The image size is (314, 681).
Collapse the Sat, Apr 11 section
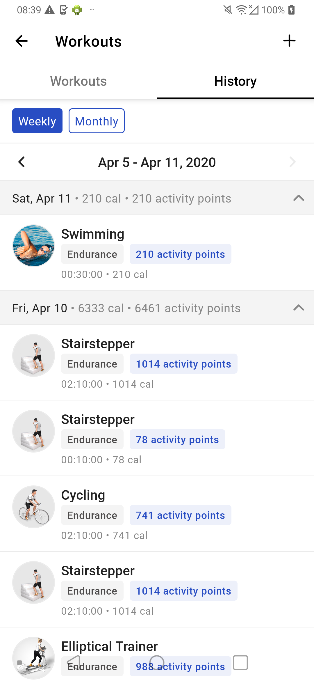coord(299,198)
